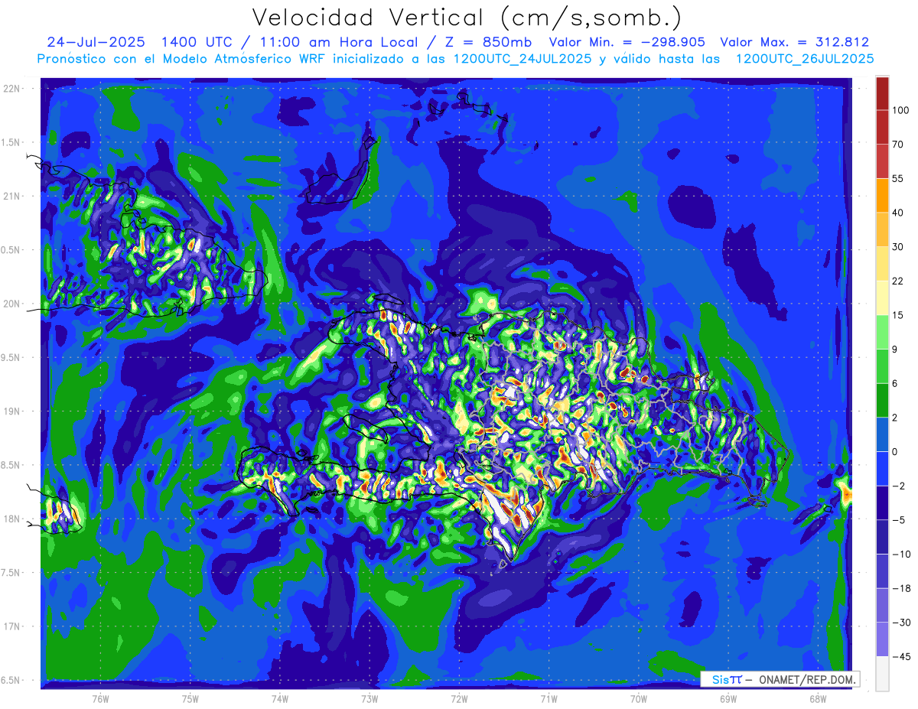Screen dimensions: 918x709
Task: Click the colorbar value label 70
Action: point(898,144)
